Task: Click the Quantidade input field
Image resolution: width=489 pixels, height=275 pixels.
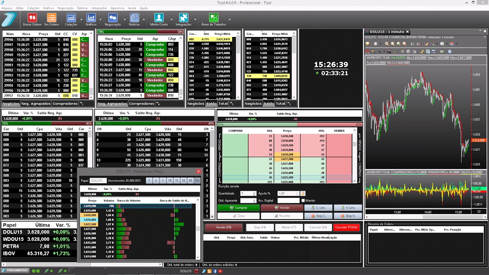Action: pos(246,194)
